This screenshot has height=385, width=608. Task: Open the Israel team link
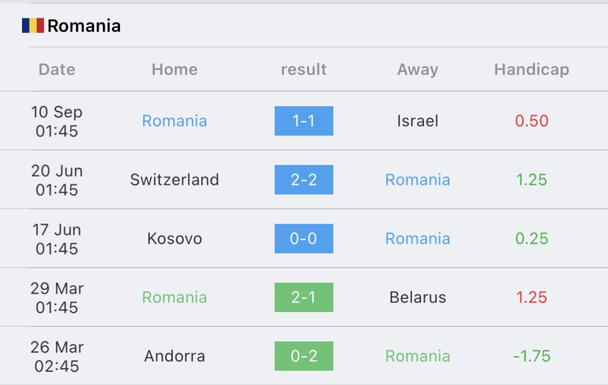417,121
